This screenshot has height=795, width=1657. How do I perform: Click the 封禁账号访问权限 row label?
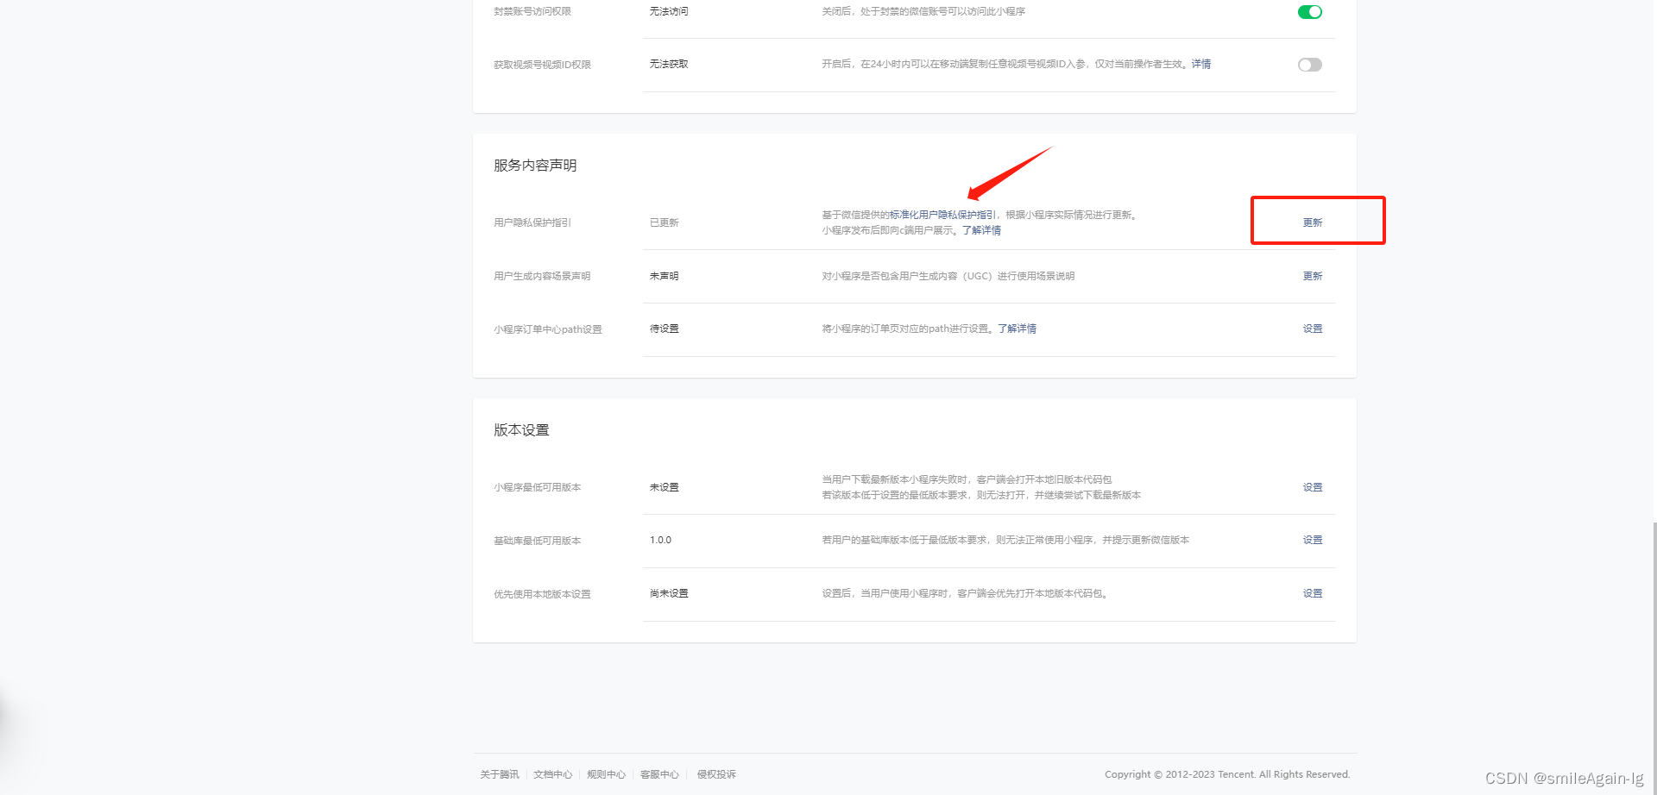(532, 11)
